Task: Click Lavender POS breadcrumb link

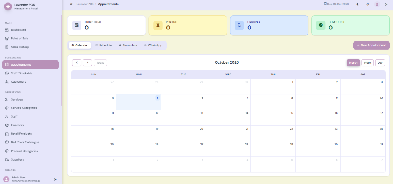Action: [85, 4]
